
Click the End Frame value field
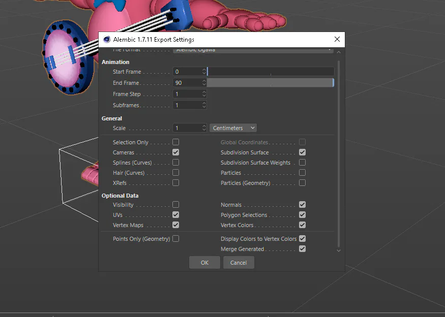click(187, 83)
